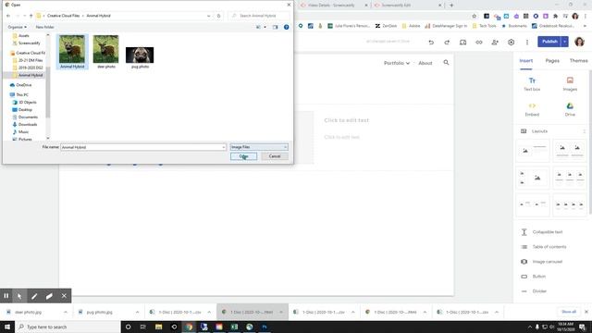592x333 pixels.
Task: Select Documents in navigation tree
Action: (x=25, y=117)
